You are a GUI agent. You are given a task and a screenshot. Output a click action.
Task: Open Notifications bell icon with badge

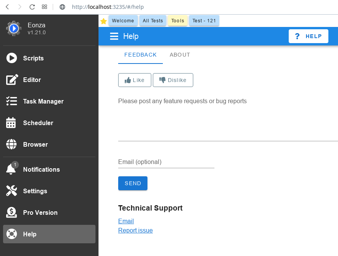(x=12, y=169)
